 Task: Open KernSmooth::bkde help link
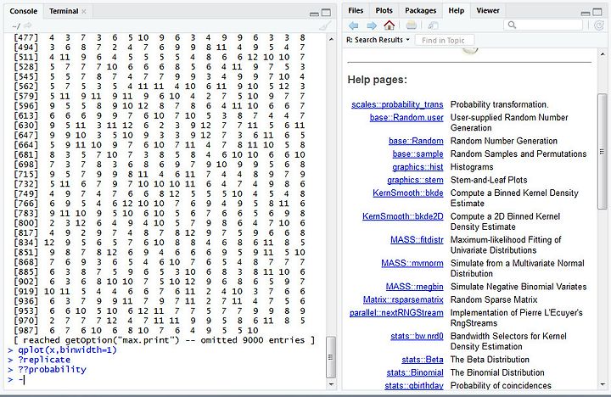(408, 193)
